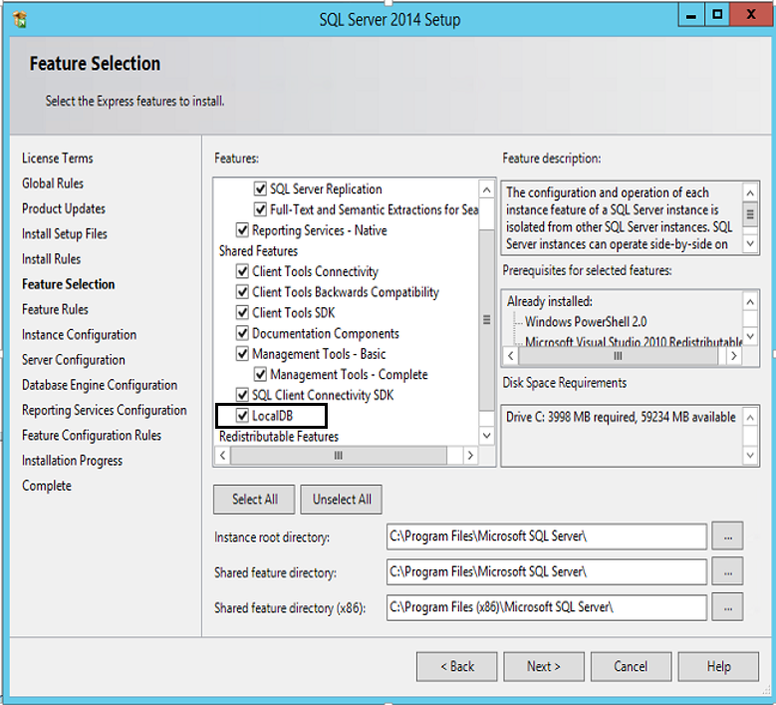Image resolution: width=776 pixels, height=705 pixels.
Task: Browse for instance root directory
Action: pos(727,536)
